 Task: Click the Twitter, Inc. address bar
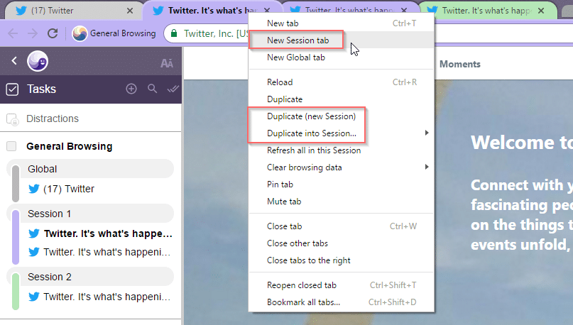(216, 33)
